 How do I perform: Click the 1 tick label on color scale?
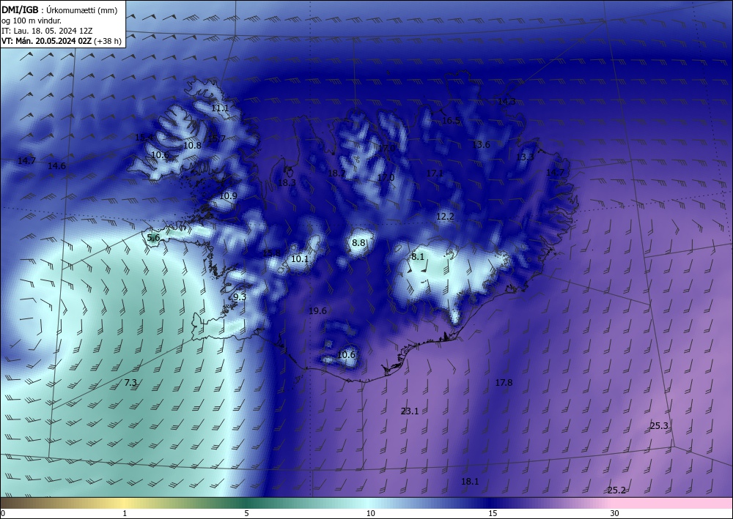coord(125,513)
